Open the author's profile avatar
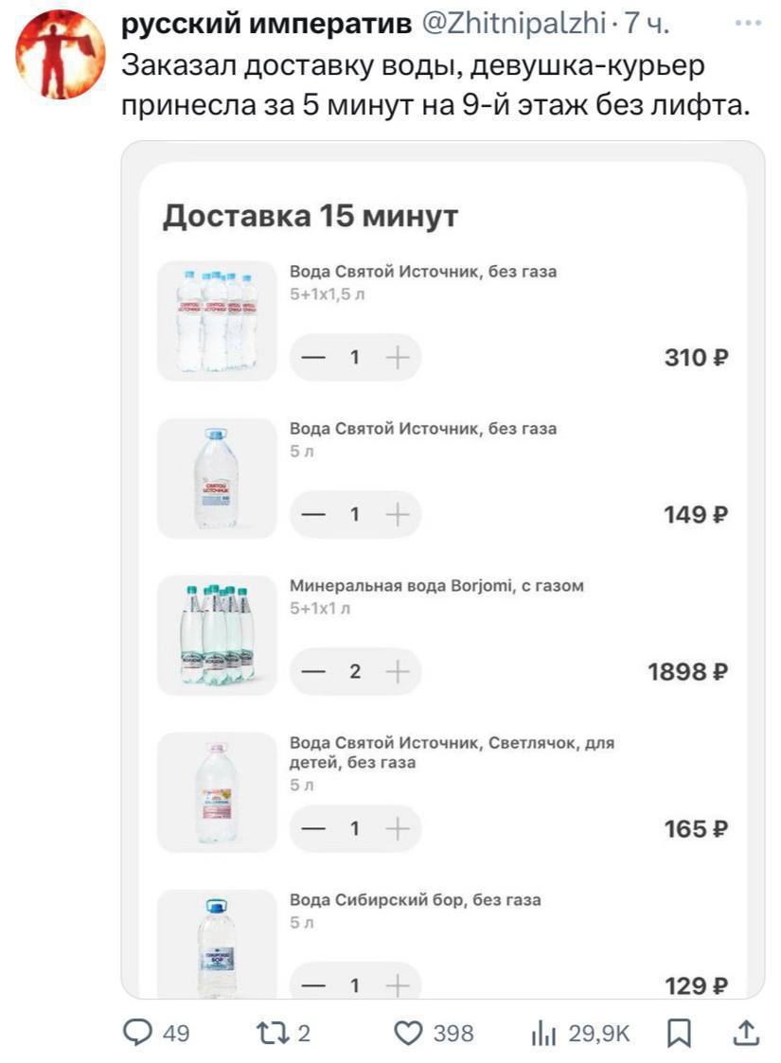 coord(62,53)
